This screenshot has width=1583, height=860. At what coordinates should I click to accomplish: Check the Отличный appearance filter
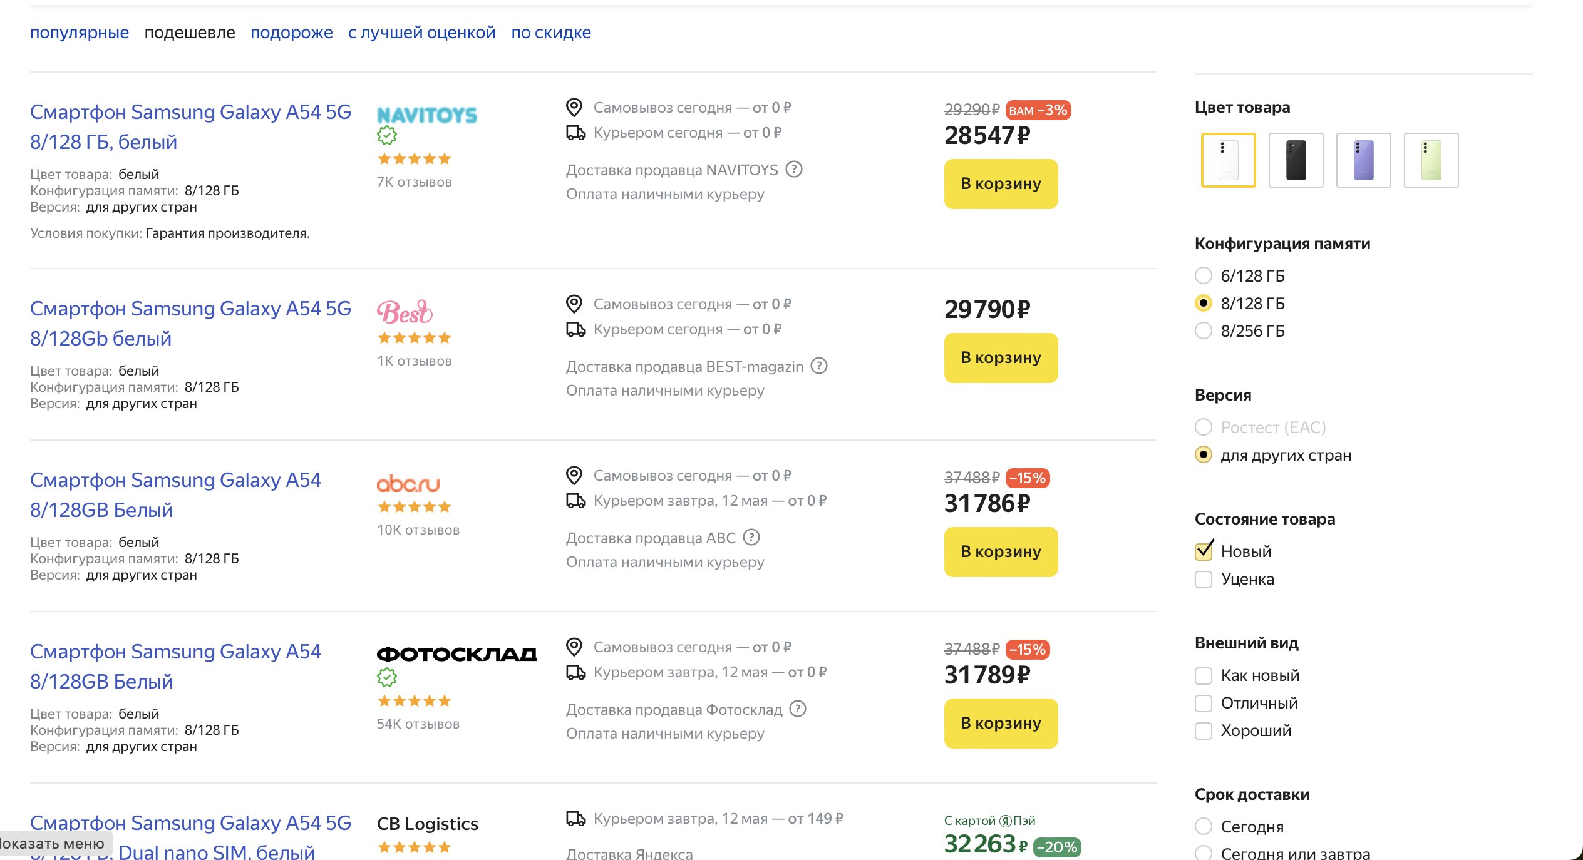[x=1204, y=703]
